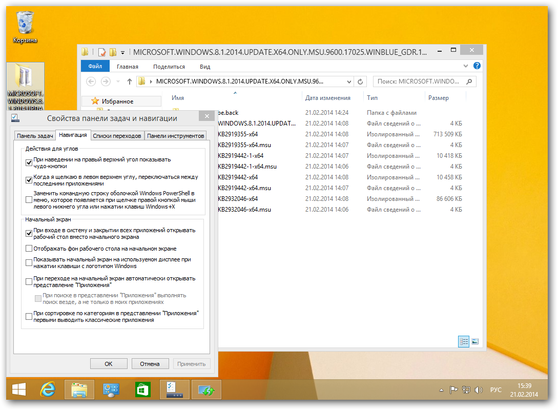Click Explorer Back navigation arrow
Screen dimensions: 558x410
click(x=91, y=81)
